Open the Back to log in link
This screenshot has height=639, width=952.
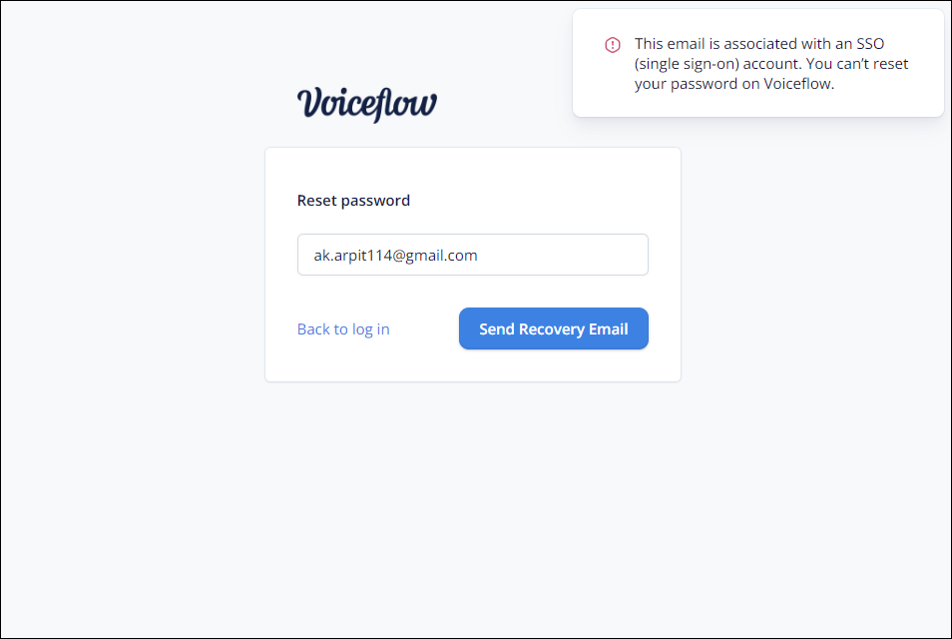click(343, 329)
